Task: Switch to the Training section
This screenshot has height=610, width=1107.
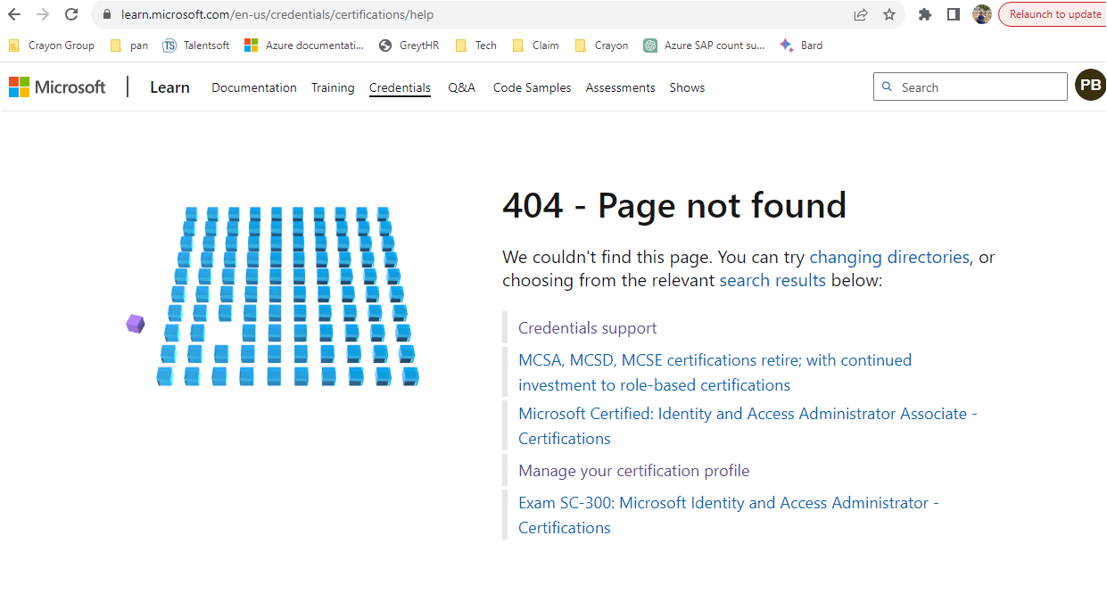Action: 332,87
